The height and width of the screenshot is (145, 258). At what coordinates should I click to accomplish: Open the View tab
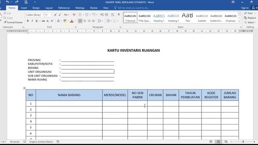106,8
